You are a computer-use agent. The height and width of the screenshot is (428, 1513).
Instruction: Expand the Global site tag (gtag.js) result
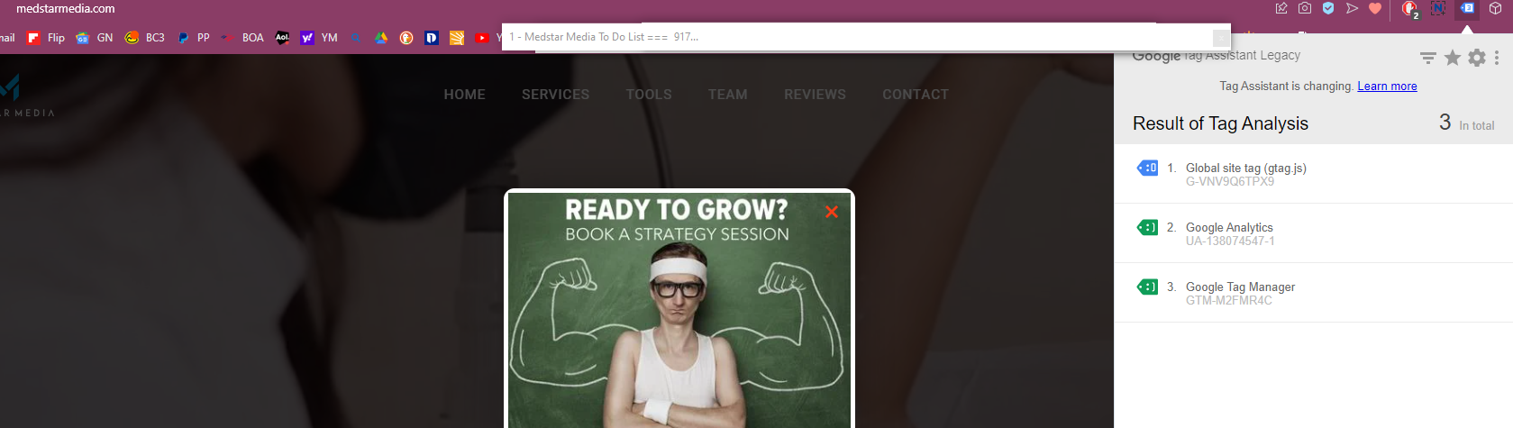tap(1313, 174)
